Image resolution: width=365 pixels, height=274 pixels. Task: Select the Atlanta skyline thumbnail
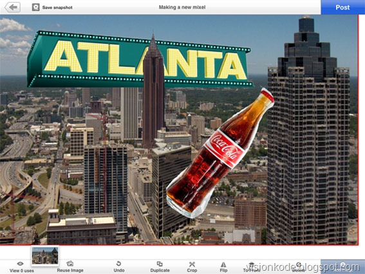45,255
